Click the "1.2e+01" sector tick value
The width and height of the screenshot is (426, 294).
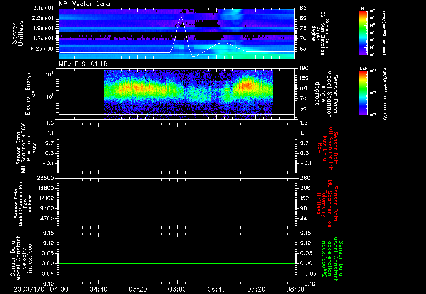[43, 39]
